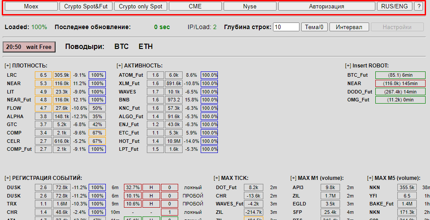Collapse the РЕГИСТРАЦИЯ СОБЫТИЙ section
This screenshot has height=220, width=430.
8,178
